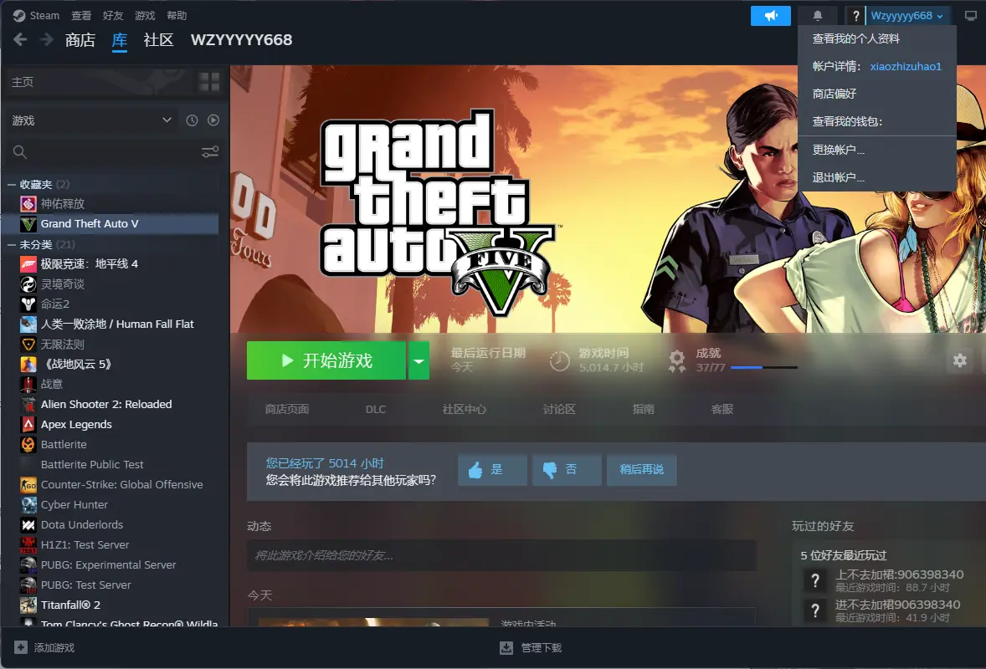Open the 好友 menu
Viewport: 986px width, 669px height.
113,16
